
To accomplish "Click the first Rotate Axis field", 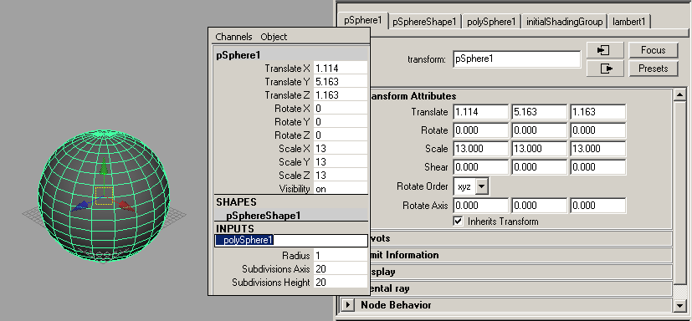I will pyautogui.click(x=480, y=206).
